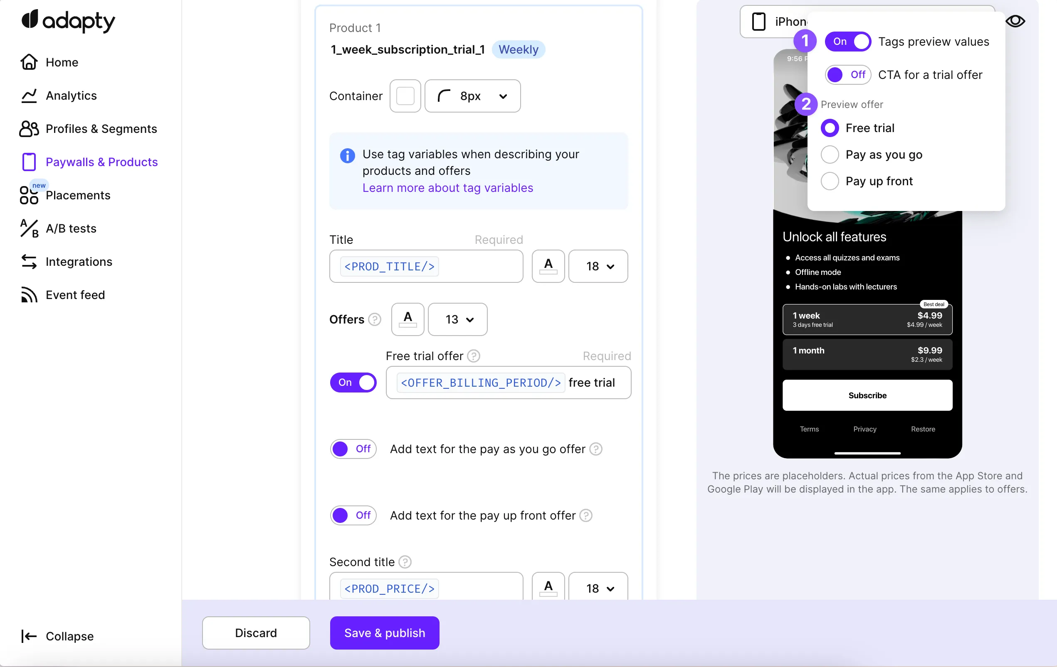This screenshot has height=667, width=1057.
Task: Expand the Title font size 18 dropdown
Action: [598, 266]
